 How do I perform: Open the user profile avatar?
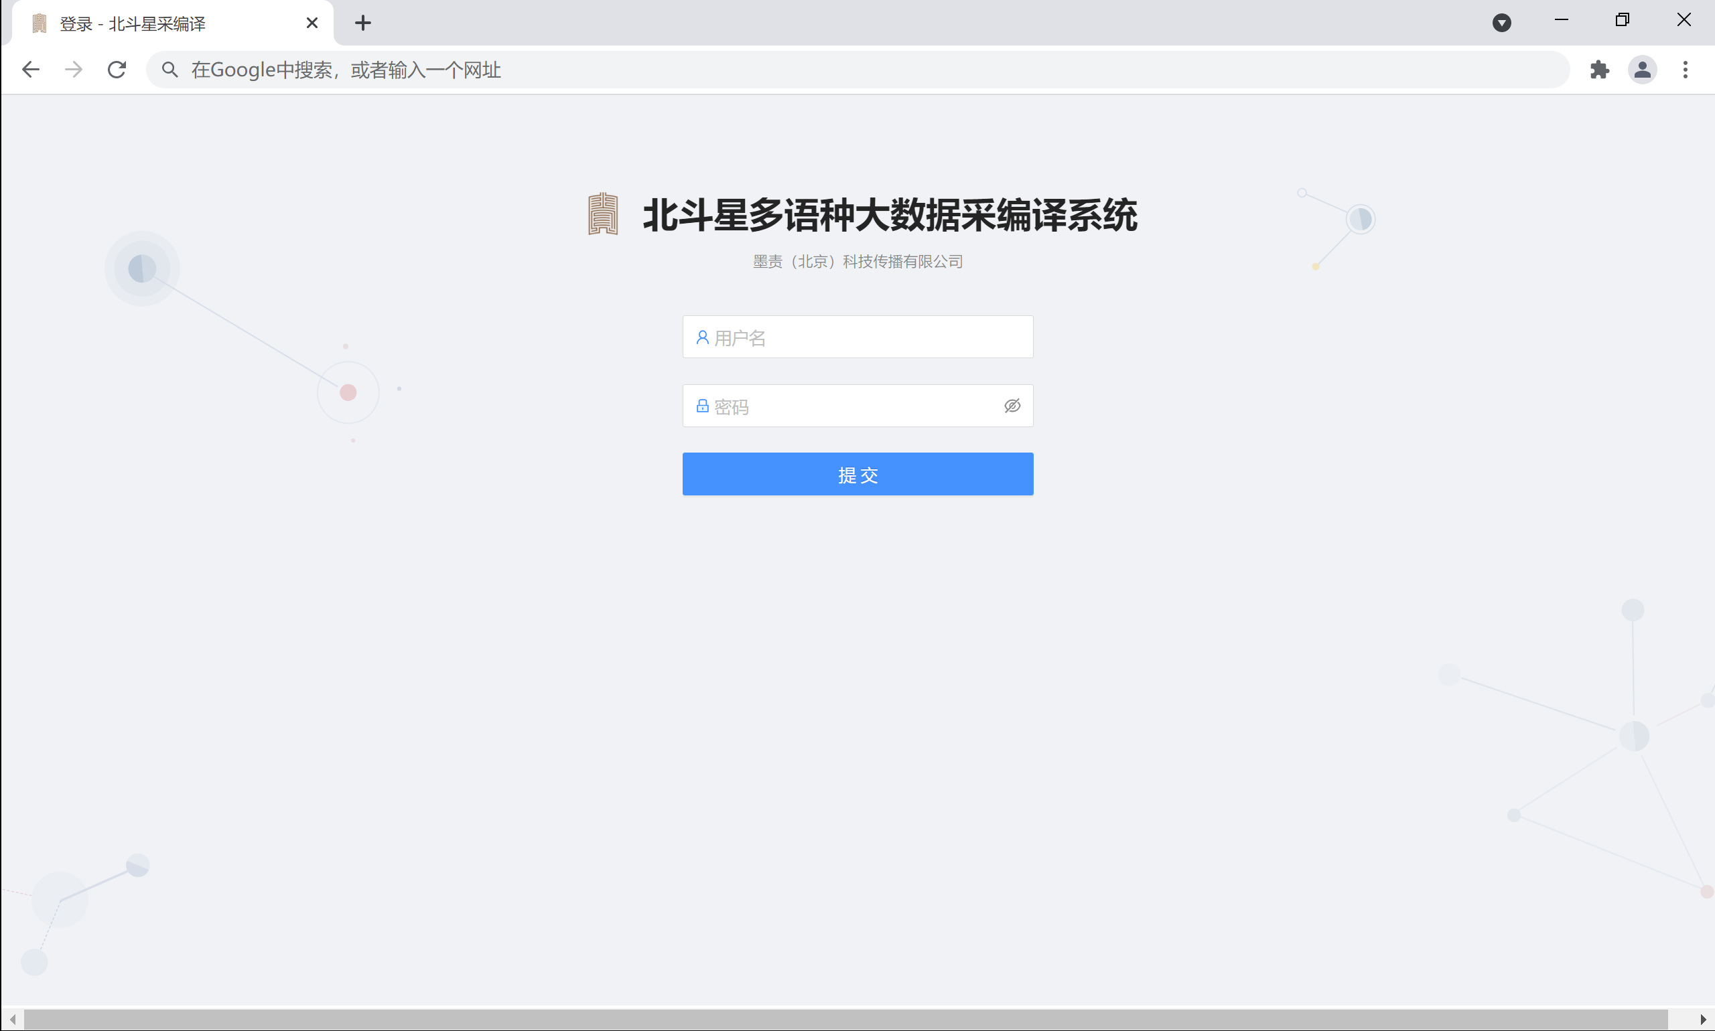pyautogui.click(x=1642, y=70)
